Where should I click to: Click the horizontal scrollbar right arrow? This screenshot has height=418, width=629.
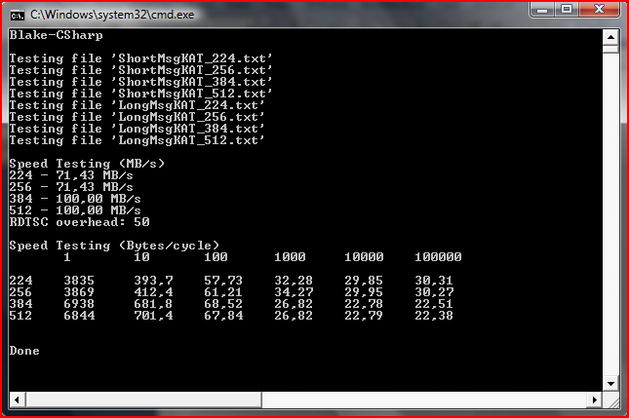pos(595,399)
